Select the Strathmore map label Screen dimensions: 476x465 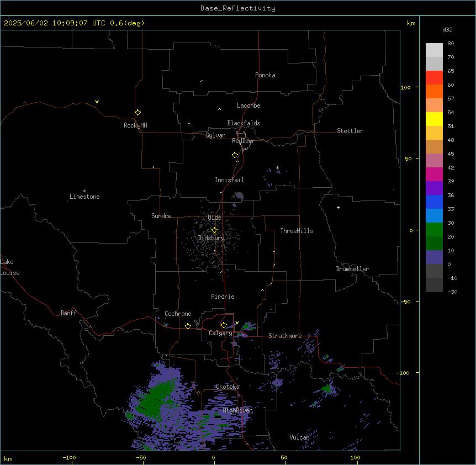click(285, 336)
